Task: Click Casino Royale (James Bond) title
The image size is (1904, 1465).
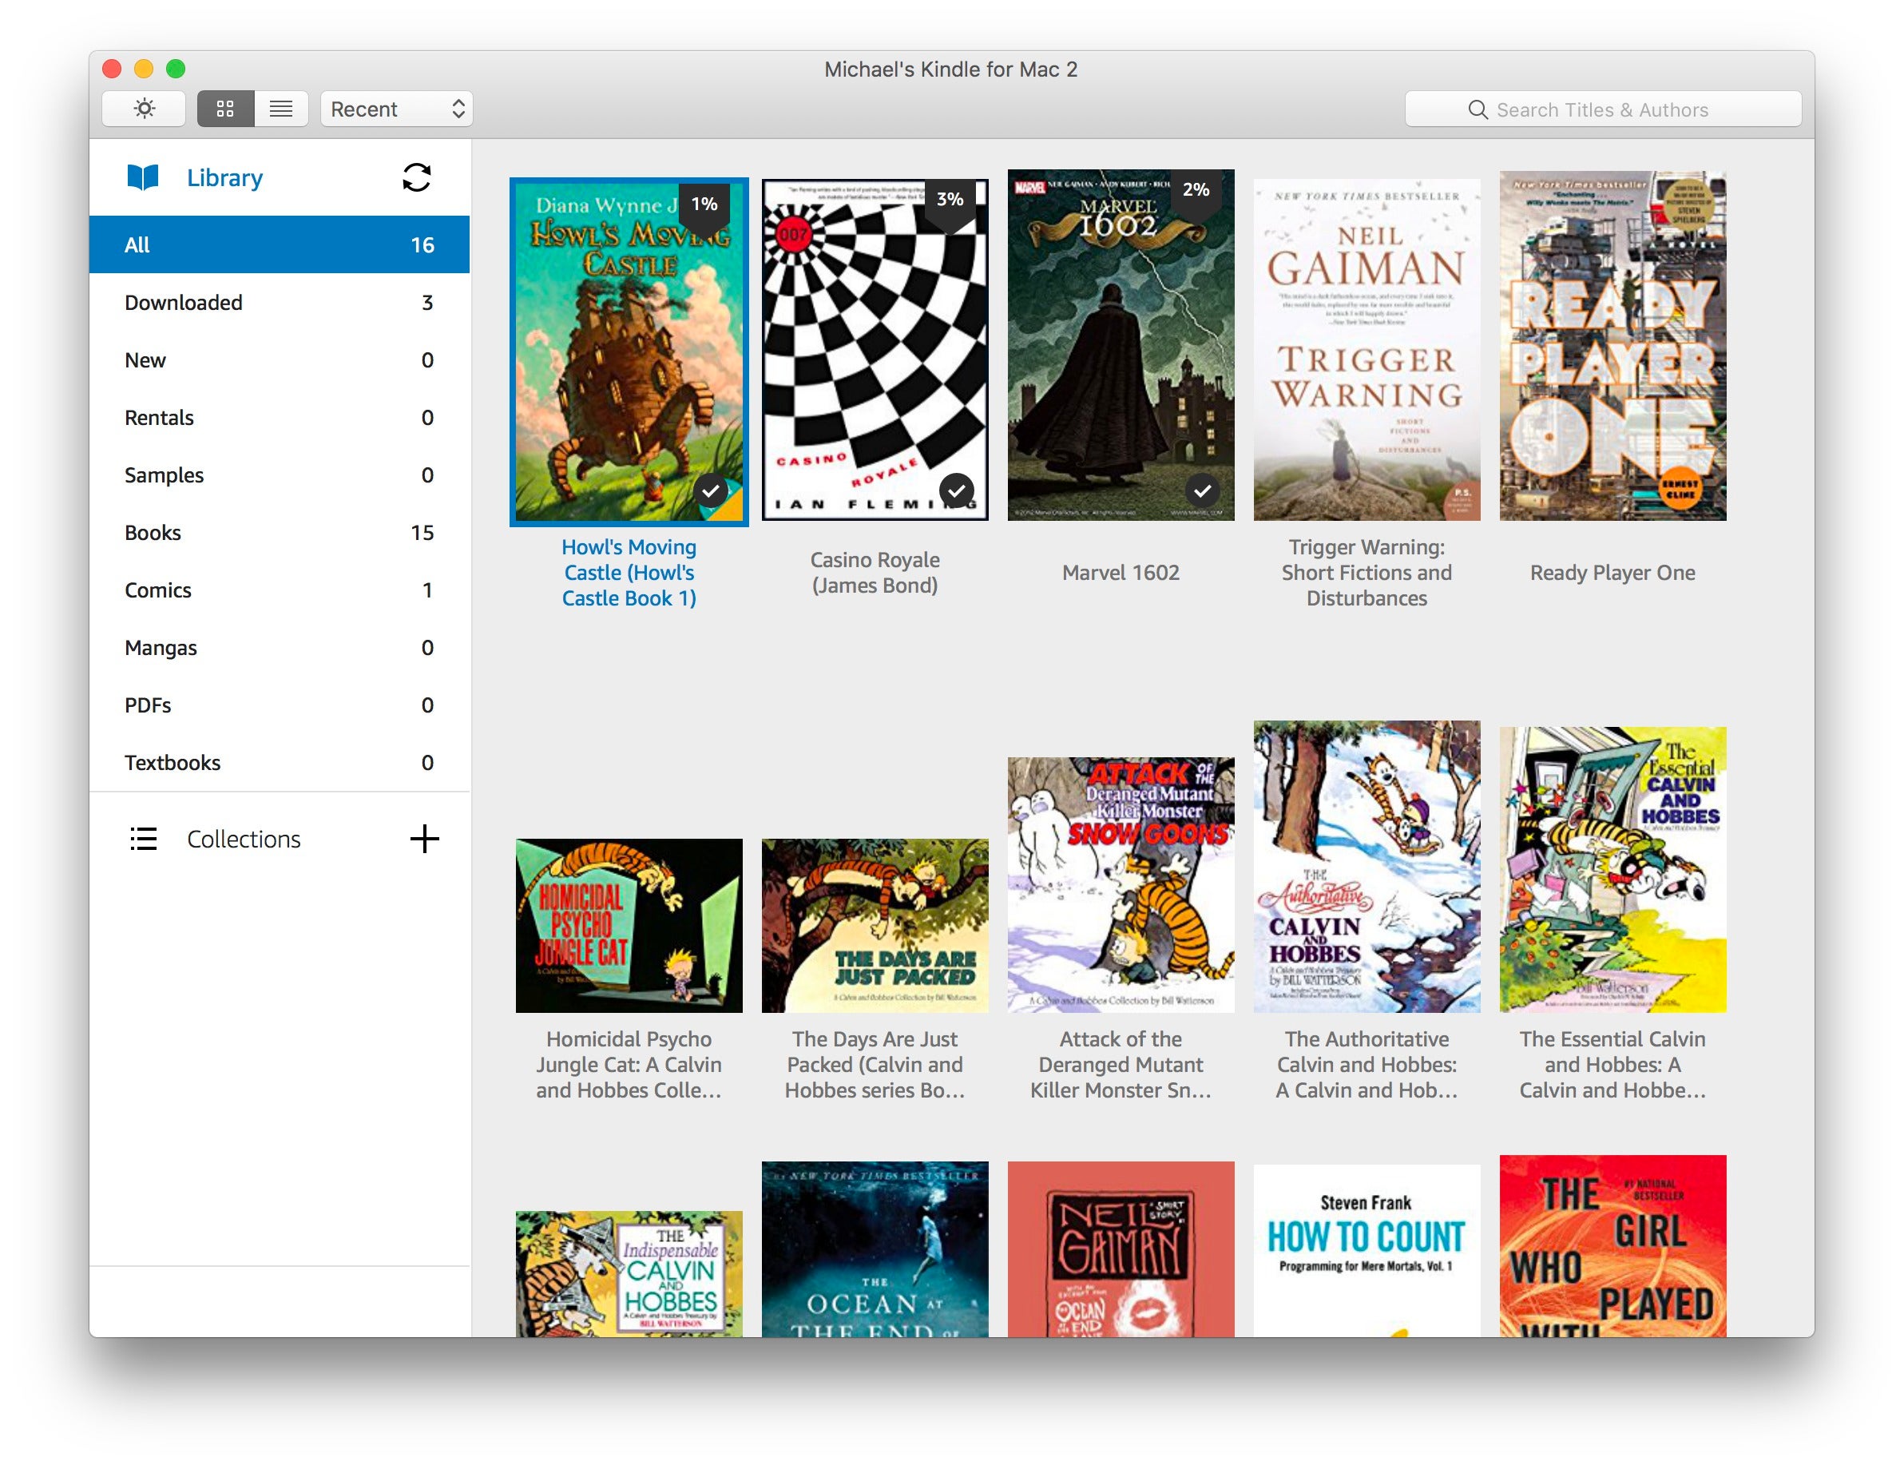Action: [875, 573]
